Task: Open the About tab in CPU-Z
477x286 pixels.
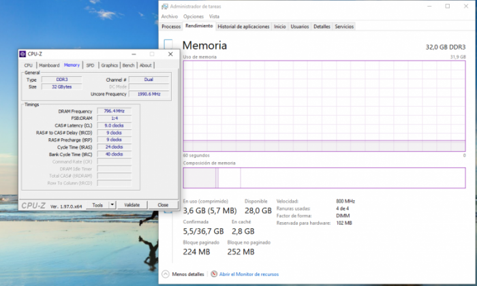Action: [145, 65]
